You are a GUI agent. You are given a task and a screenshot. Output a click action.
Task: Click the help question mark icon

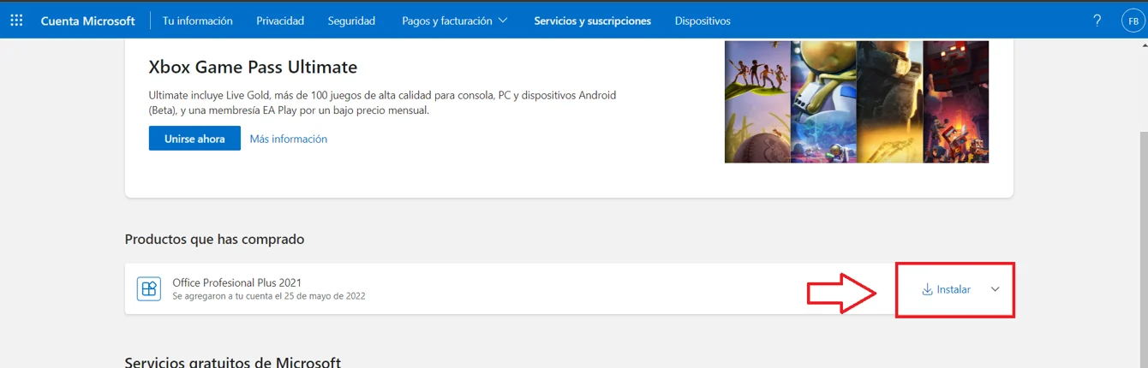[x=1097, y=21]
